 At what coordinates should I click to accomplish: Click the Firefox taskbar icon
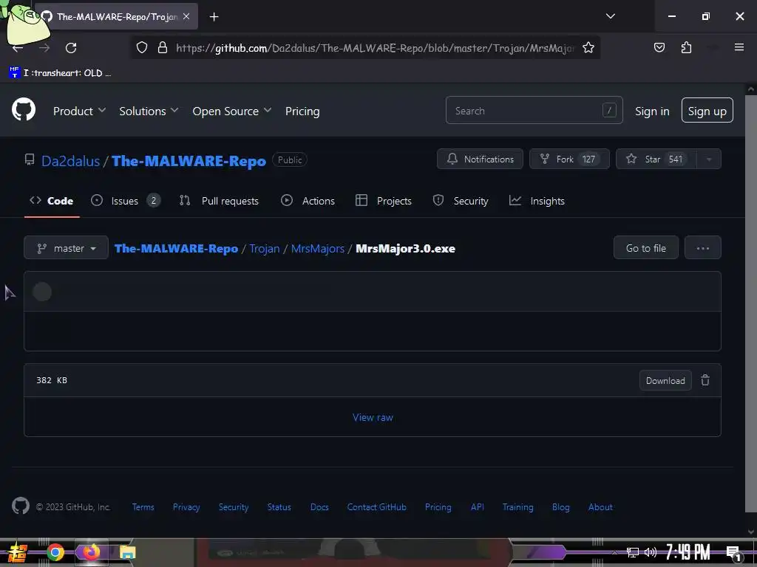pyautogui.click(x=91, y=551)
